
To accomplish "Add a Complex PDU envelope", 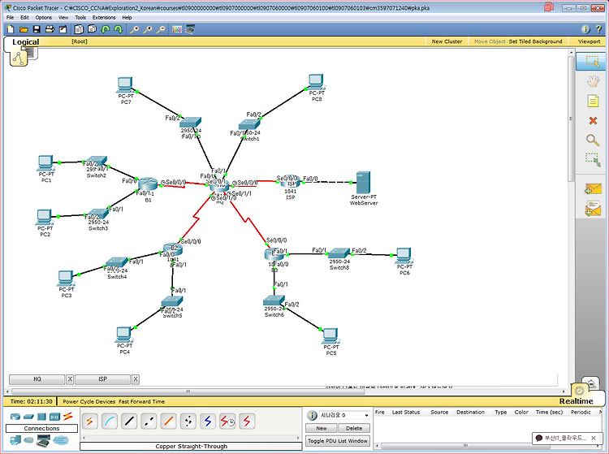I will tap(593, 209).
